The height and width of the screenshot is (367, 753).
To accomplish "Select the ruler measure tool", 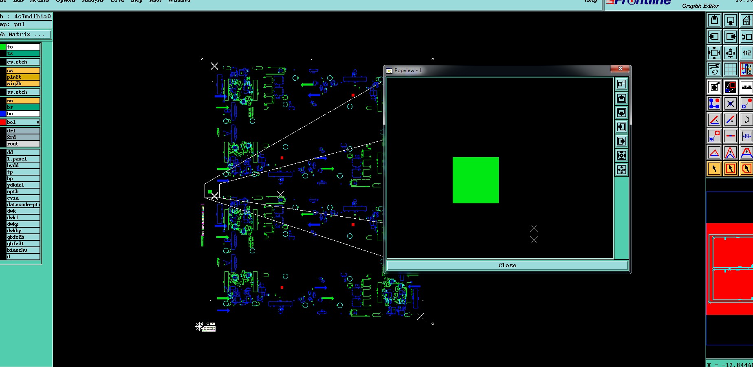I will point(746,87).
